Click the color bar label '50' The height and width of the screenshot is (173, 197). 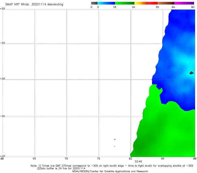157,7
